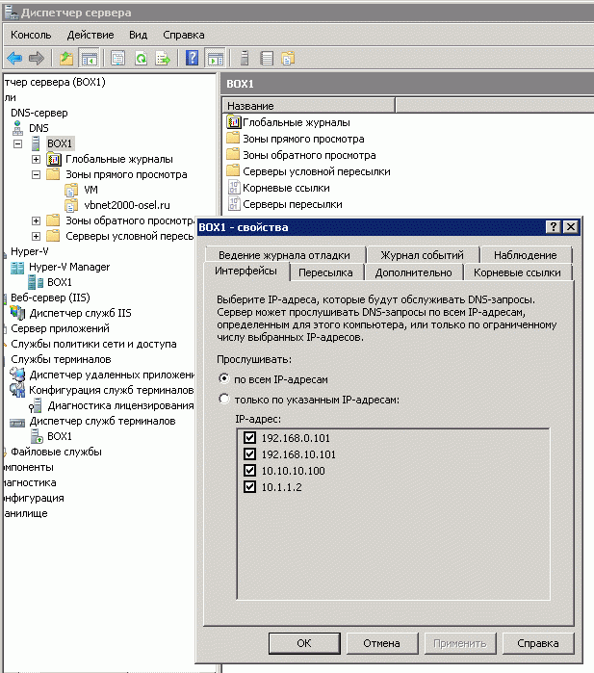Viewport: 594px width, 673px height.
Task: Select Зоны прямого просмотра folder in tree
Action: pos(126,174)
